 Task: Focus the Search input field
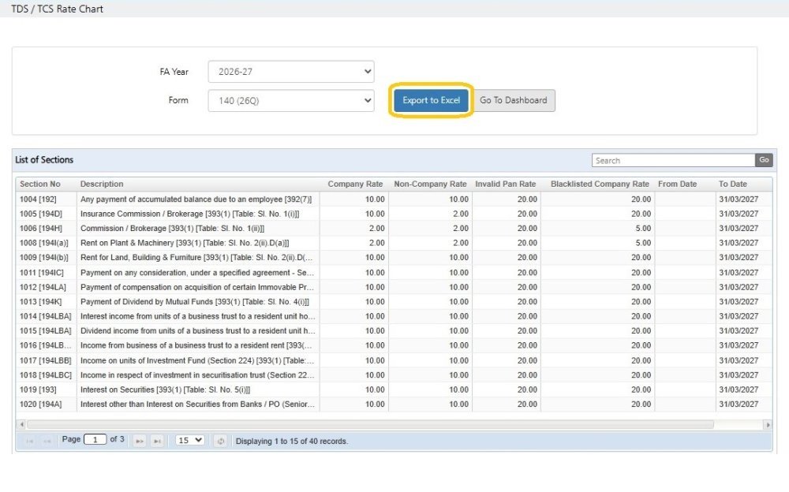tap(673, 161)
